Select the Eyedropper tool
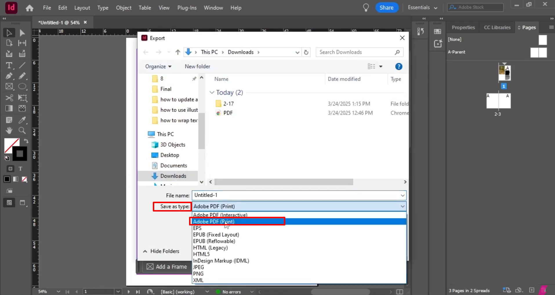This screenshot has width=555, height=295. click(x=22, y=120)
